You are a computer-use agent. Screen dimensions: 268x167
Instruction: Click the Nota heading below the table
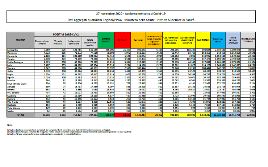10,125
